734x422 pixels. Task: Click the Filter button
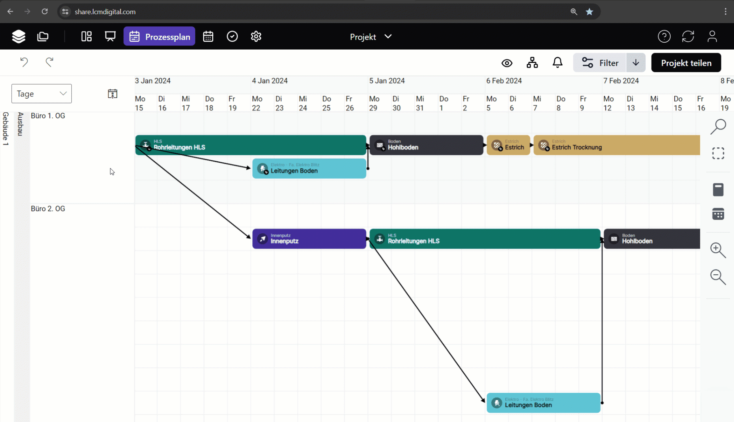[600, 63]
